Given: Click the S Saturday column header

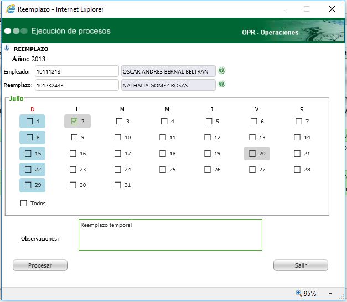Looking at the screenshot, I should (302, 110).
